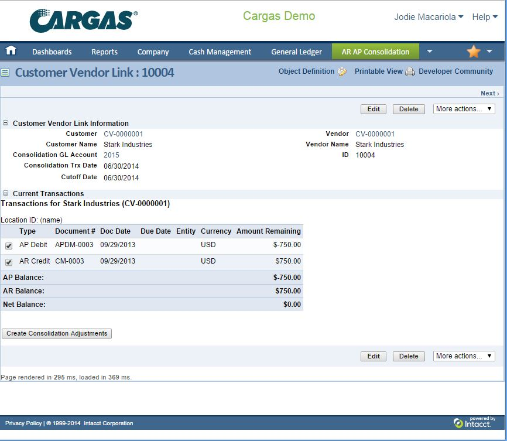Select the Cash Management menu

pos(220,52)
